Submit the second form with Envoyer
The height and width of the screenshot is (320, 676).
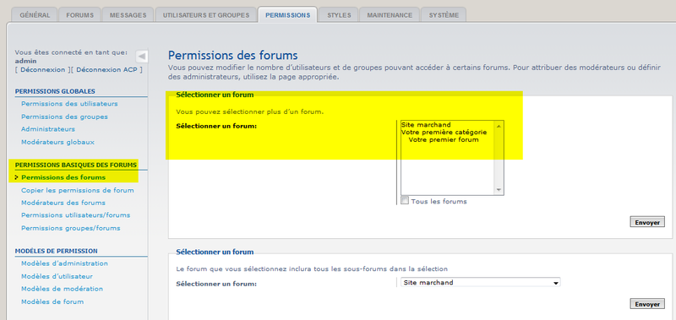tap(647, 304)
